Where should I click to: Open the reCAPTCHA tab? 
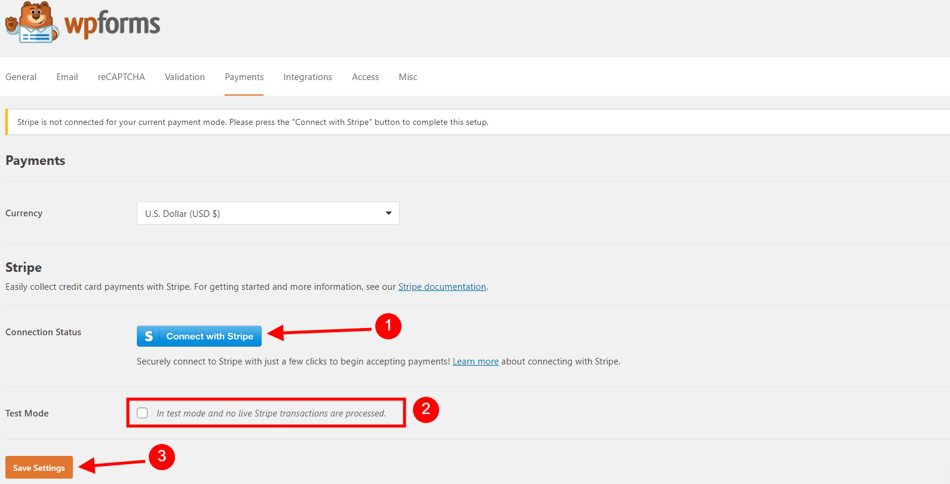[121, 77]
